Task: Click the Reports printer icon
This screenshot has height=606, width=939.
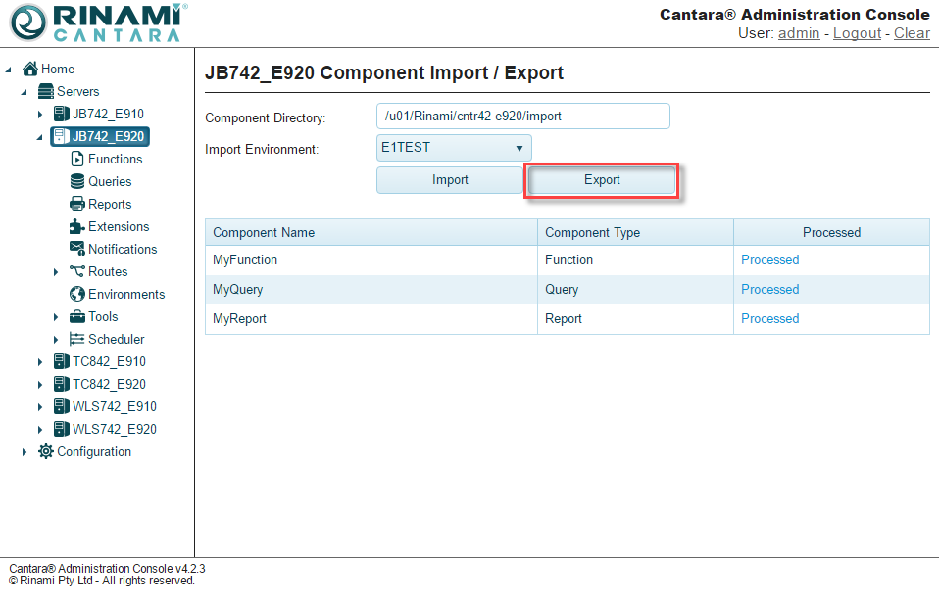Action: [77, 204]
